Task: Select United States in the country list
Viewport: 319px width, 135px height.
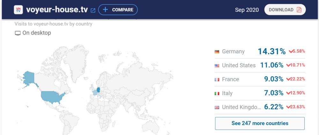Action: tap(239, 65)
